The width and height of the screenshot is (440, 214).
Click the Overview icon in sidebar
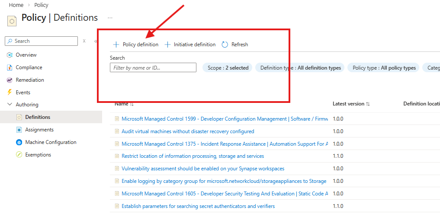point(10,55)
